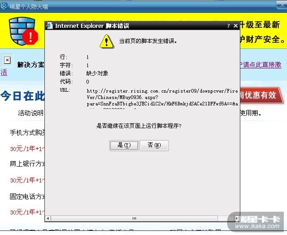Click the yellow warning triangle icon
The image size is (287, 235).
click(107, 42)
